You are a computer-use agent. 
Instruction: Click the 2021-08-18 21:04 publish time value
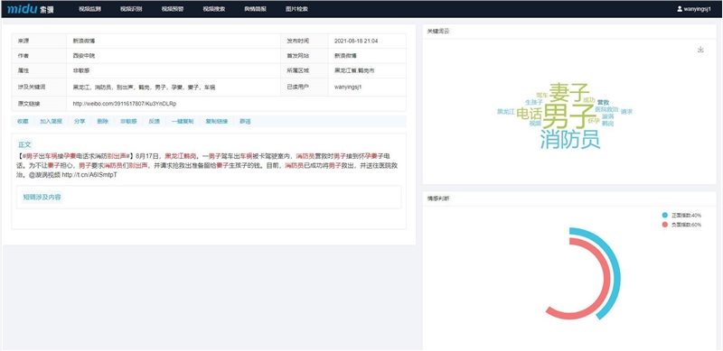click(x=356, y=41)
